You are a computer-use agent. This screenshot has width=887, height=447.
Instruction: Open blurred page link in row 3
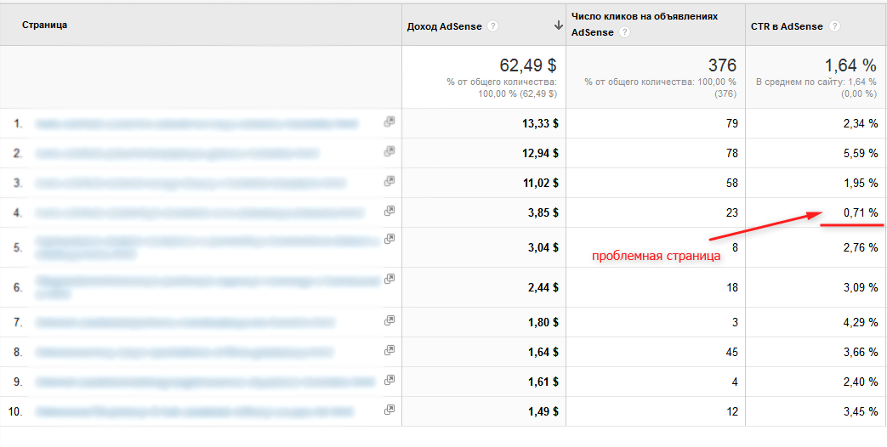click(x=190, y=183)
